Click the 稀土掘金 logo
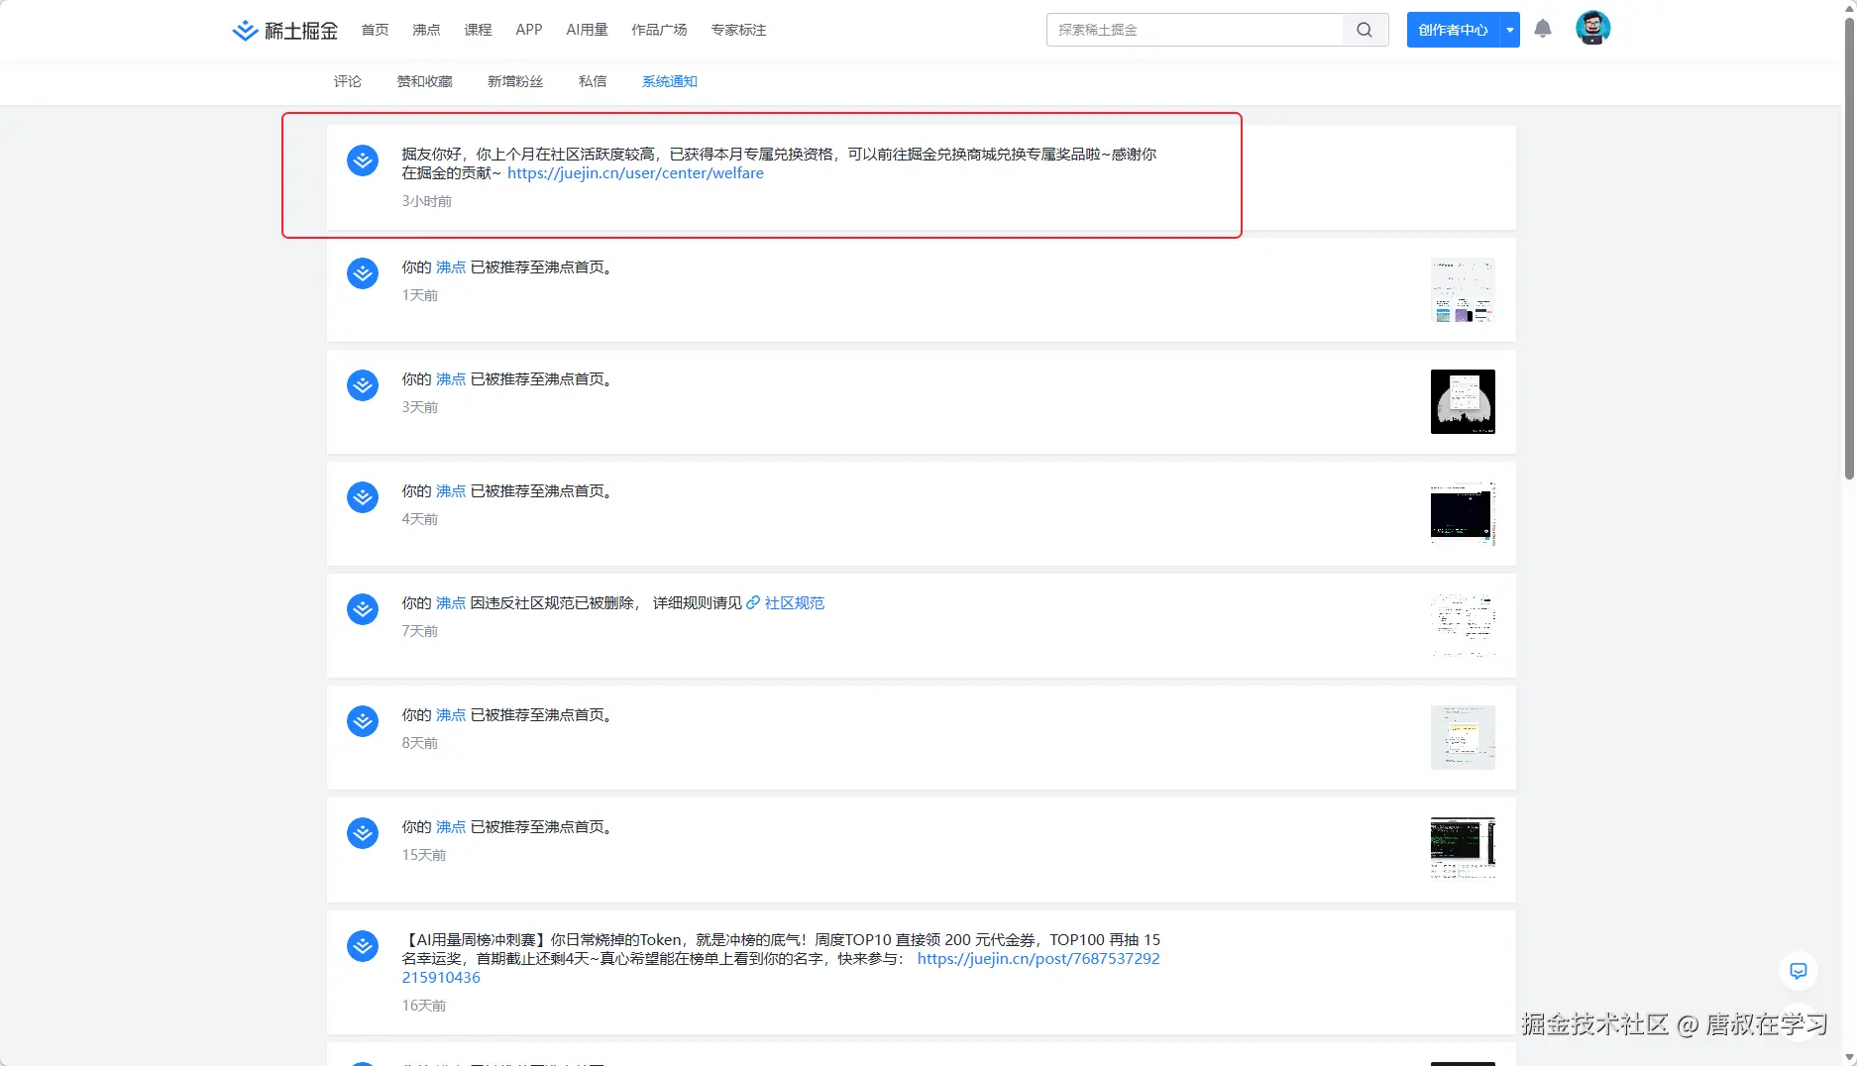This screenshot has width=1857, height=1066. [x=284, y=30]
